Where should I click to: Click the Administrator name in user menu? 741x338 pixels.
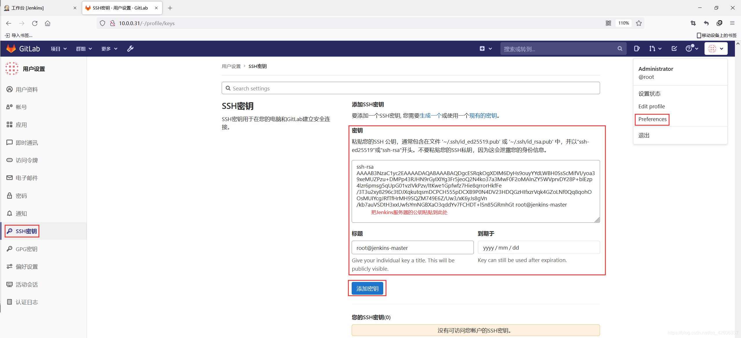coord(656,69)
